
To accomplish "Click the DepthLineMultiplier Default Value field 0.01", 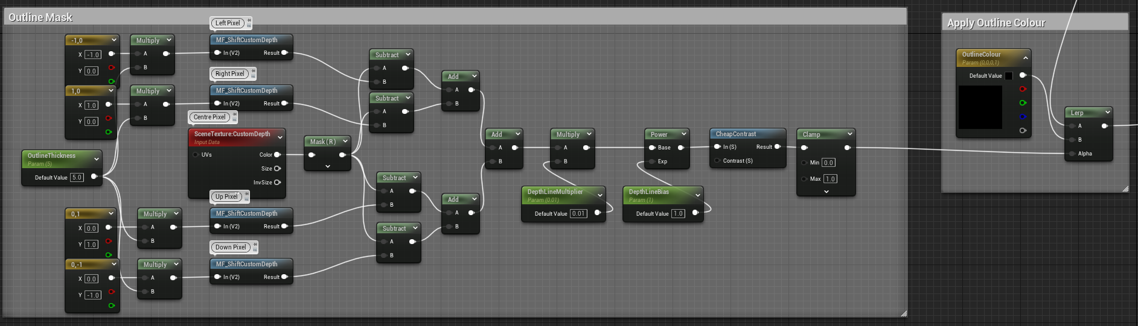I will pyautogui.click(x=578, y=213).
